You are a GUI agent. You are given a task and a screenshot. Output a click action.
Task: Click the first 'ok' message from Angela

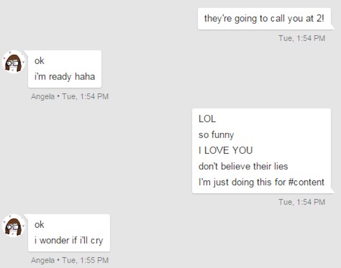(x=39, y=61)
